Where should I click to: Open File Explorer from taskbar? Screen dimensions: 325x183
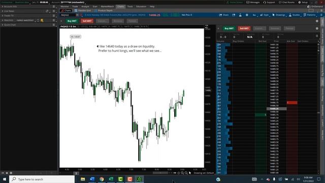(x=83, y=179)
